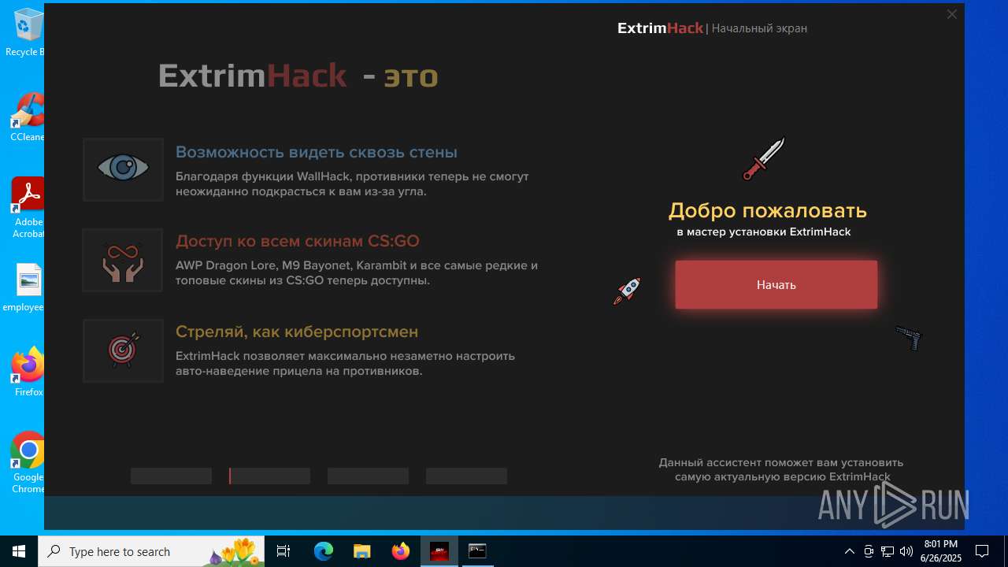Show hidden system tray icons
The image size is (1008, 567).
[x=849, y=551]
